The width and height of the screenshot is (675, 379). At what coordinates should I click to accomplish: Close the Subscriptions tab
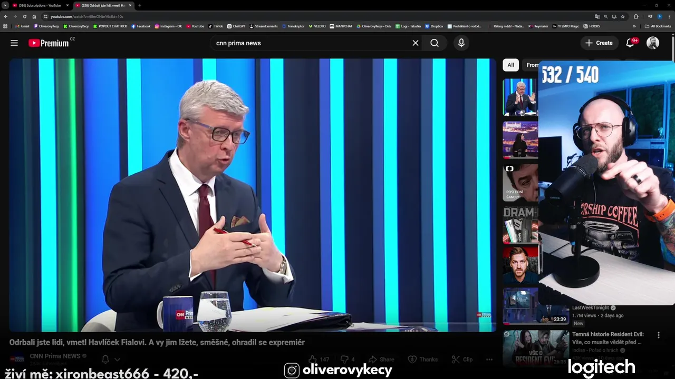pos(67,5)
